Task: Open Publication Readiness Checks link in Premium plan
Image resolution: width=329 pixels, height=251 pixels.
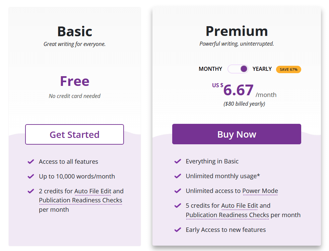Action: (227, 215)
